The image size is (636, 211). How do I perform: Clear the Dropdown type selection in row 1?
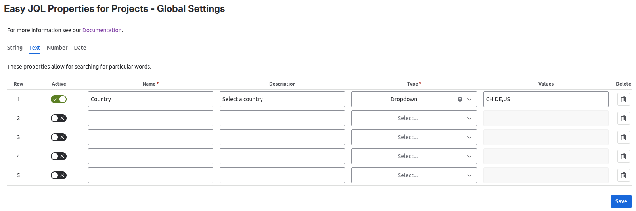pos(460,99)
